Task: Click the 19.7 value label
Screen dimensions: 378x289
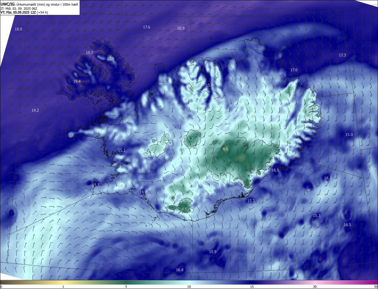Action: 89,53
